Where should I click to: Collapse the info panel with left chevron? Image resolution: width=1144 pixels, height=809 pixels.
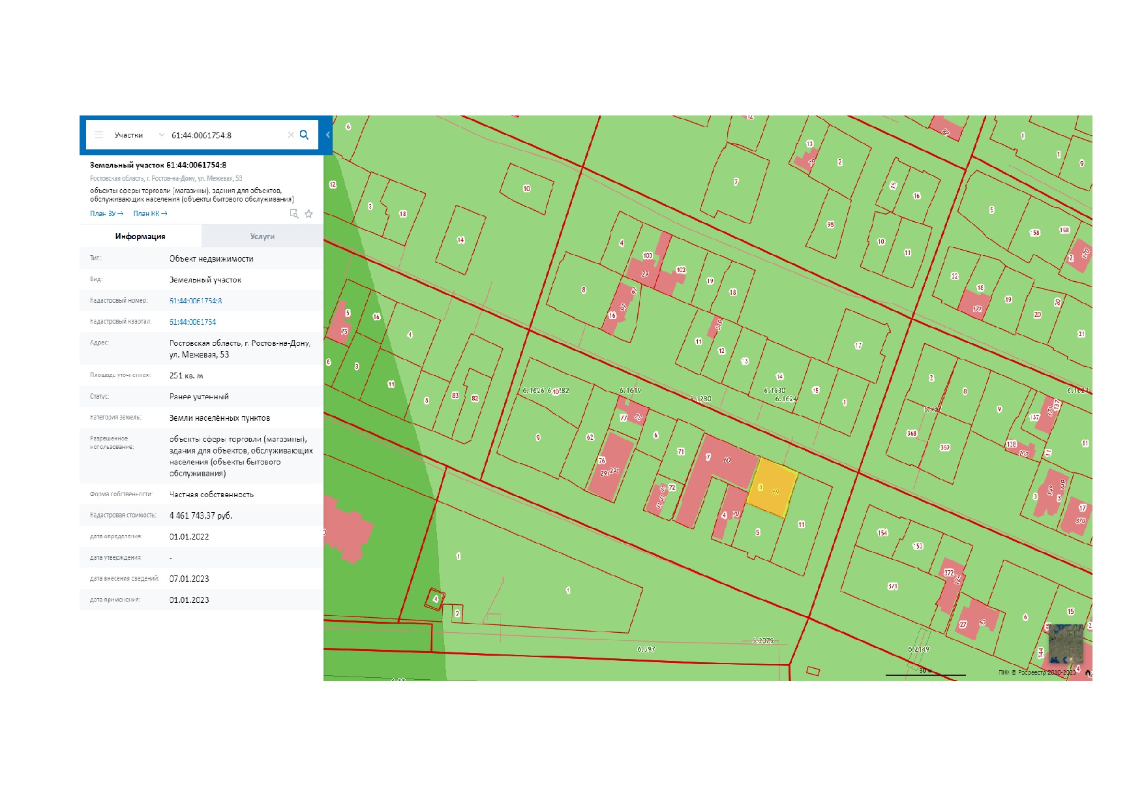click(328, 135)
